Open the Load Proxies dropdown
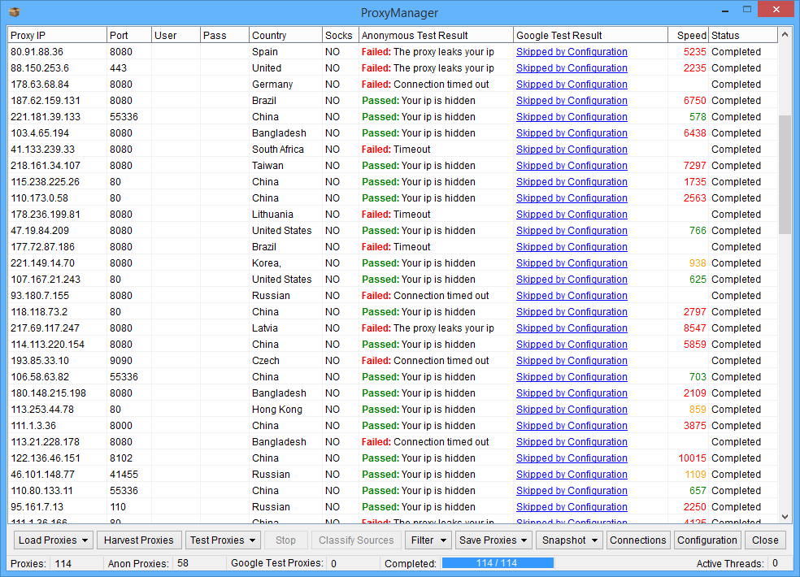This screenshot has height=577, width=800. (x=53, y=540)
